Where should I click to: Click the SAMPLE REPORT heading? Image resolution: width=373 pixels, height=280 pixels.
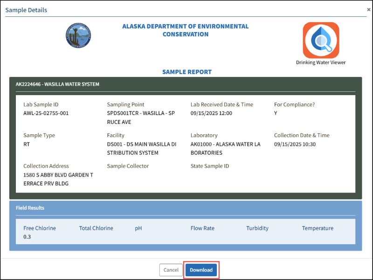click(x=186, y=72)
